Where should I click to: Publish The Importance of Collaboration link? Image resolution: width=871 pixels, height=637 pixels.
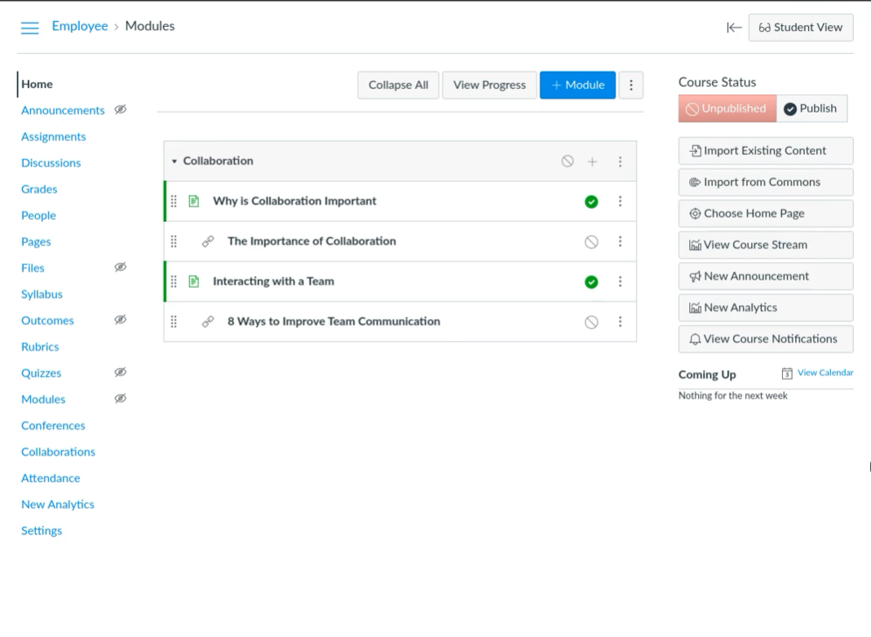[592, 241]
